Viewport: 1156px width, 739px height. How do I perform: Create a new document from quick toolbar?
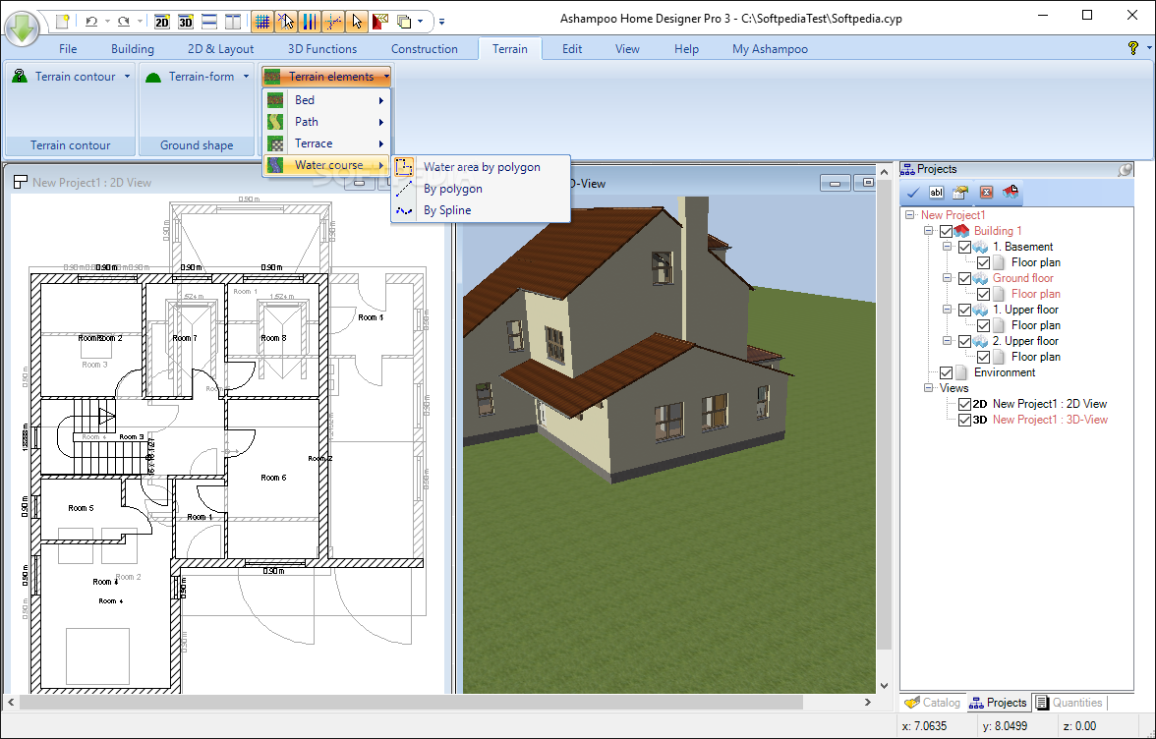click(x=63, y=22)
